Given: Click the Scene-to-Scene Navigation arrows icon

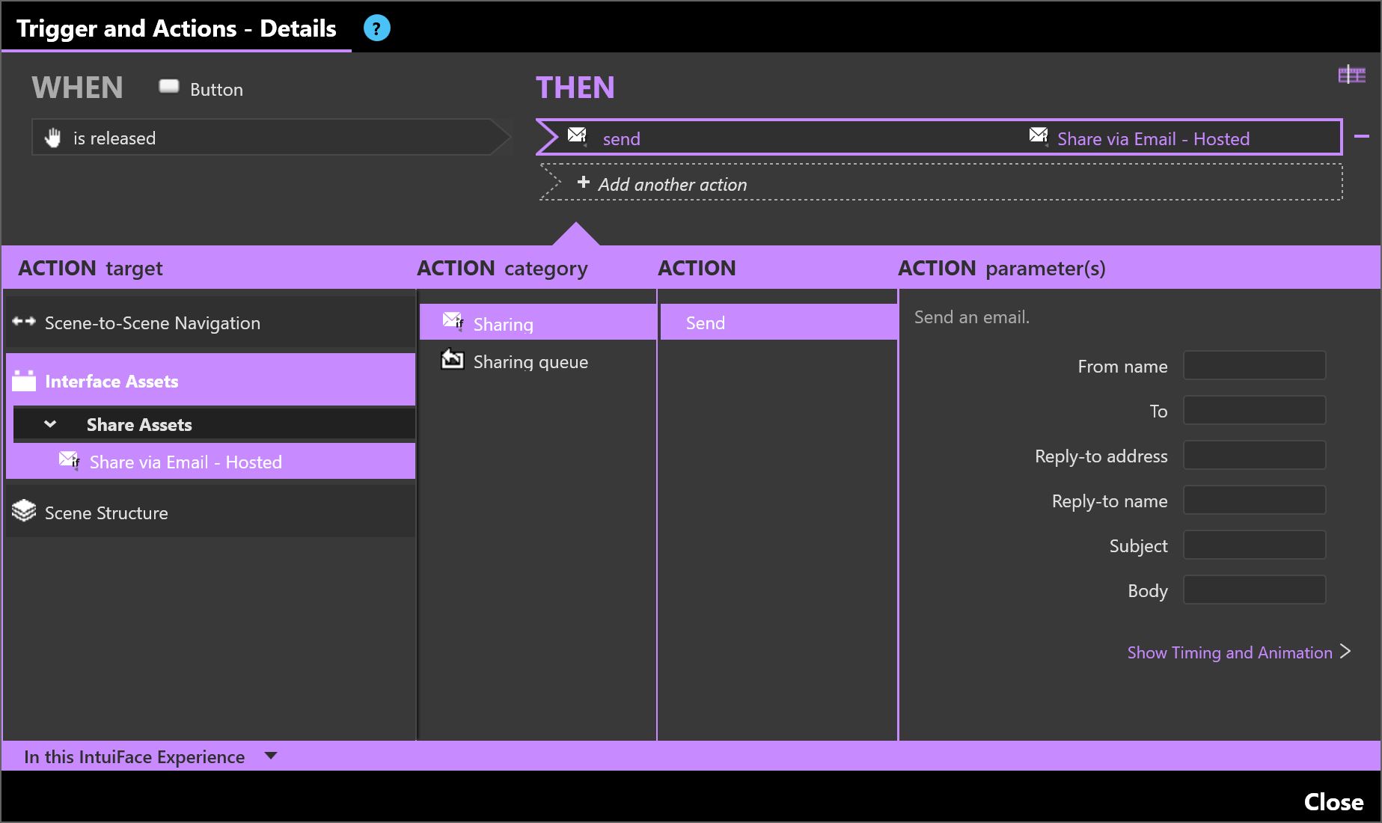Looking at the screenshot, I should pos(24,322).
